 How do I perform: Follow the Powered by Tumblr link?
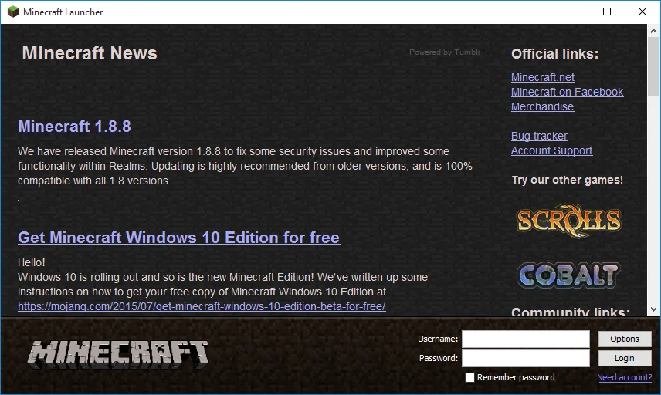[445, 52]
